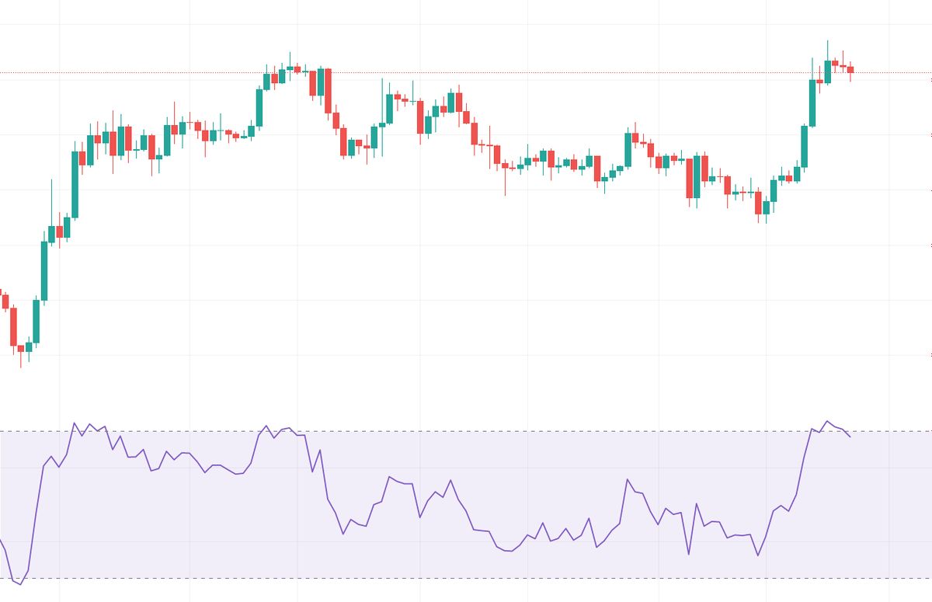
Task: Select the rightmost red candle on chart
Action: [x=850, y=70]
